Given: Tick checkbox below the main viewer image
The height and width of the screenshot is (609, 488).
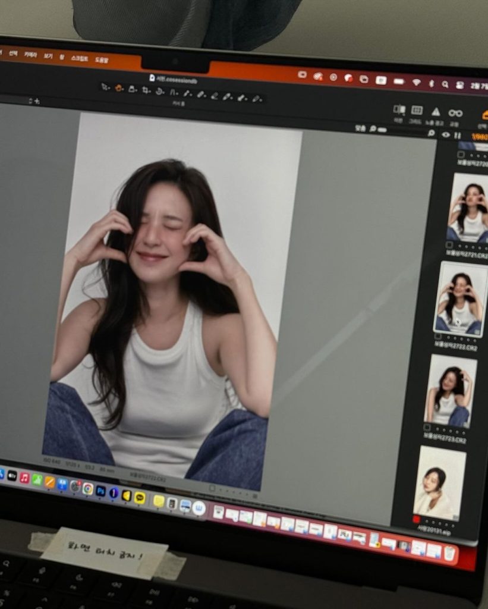Looking at the screenshot, I should pyautogui.click(x=212, y=488).
